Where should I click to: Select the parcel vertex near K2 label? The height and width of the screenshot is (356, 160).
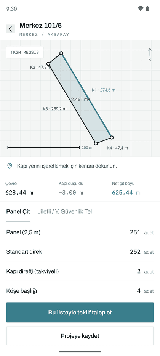point(48,64)
